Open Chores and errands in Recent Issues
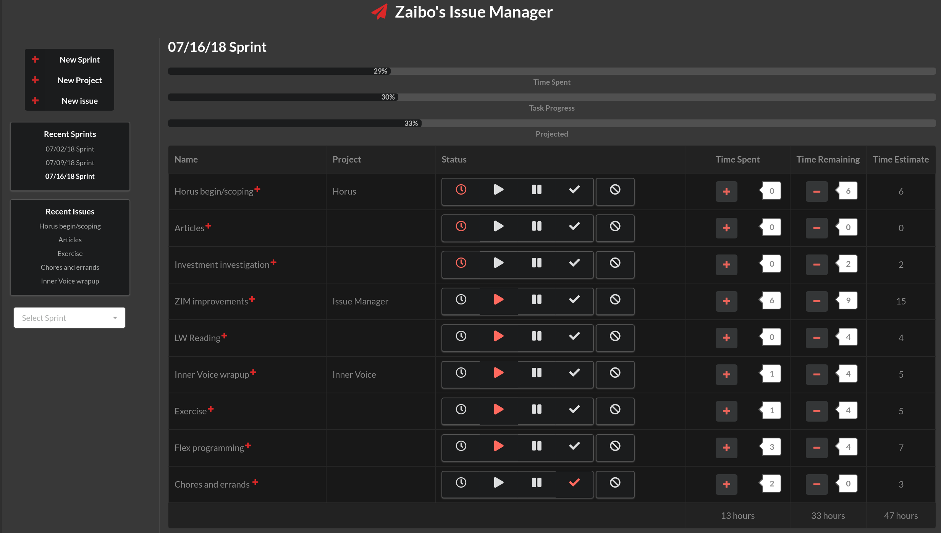Viewport: 941px width, 533px height. pyautogui.click(x=70, y=267)
